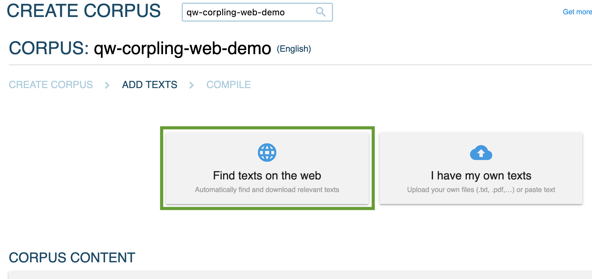Viewport: 592px width, 279px height.
Task: Click the (English) language label
Action: click(x=294, y=49)
